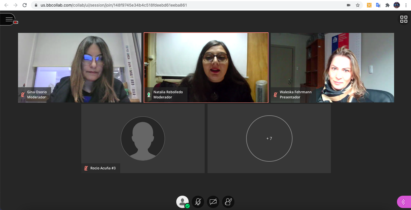Viewport: 411px width, 210px height.
Task: Expand the purple Collaborate panel arrow
Action: 404,202
